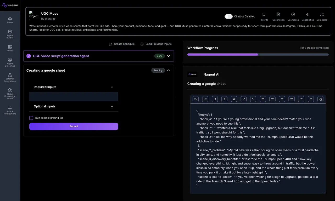Open Jobs & Notifications
Viewport: 335px width, 201px height.
coord(10,110)
